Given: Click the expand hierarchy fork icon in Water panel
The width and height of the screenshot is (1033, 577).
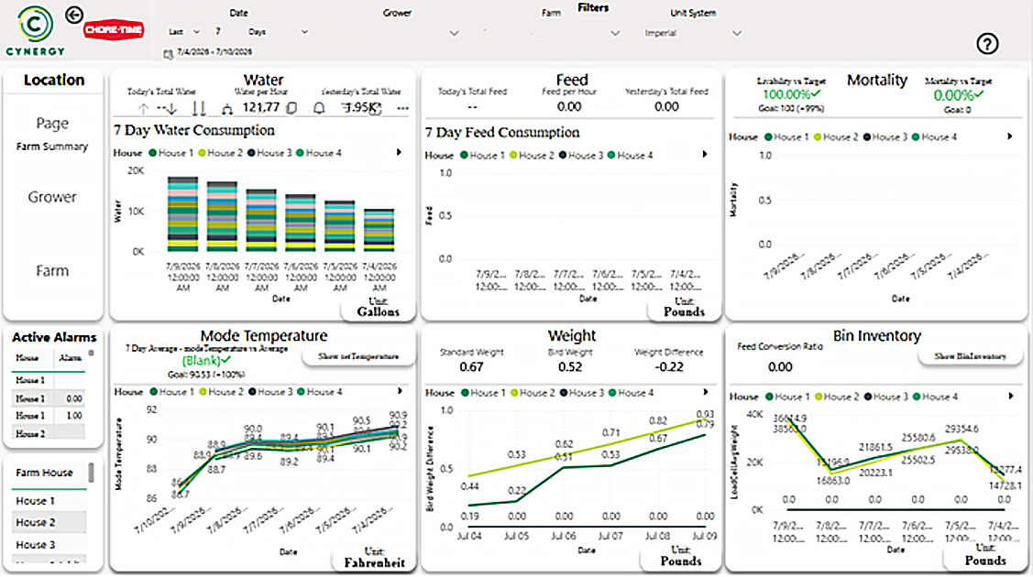Looking at the screenshot, I should (x=227, y=109).
